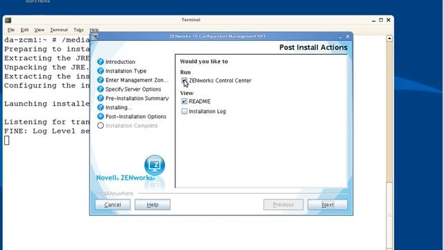
Task: Open Terminal Edit menu
Action: [x=25, y=30]
